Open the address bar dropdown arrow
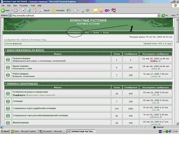The image size is (179, 142). [159, 16]
